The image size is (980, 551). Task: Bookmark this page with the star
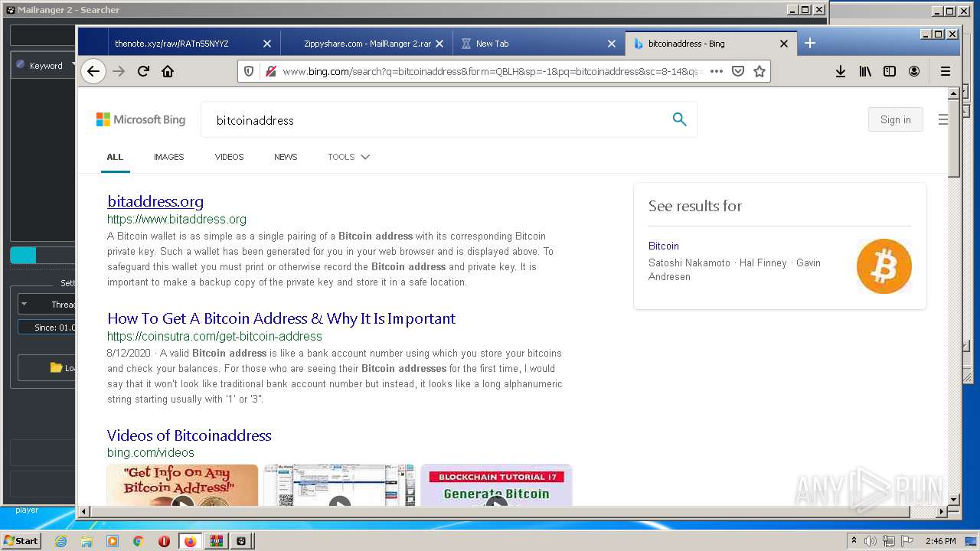point(759,71)
